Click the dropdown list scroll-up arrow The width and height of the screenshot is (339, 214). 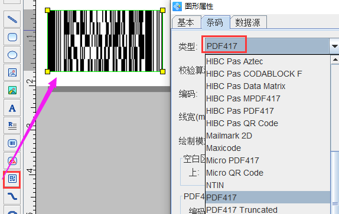pyautogui.click(x=335, y=60)
